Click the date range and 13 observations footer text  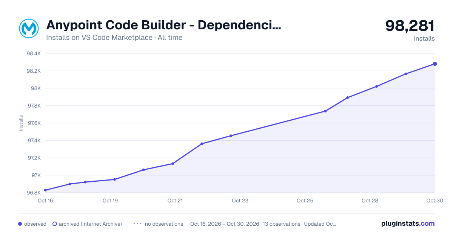(263, 224)
